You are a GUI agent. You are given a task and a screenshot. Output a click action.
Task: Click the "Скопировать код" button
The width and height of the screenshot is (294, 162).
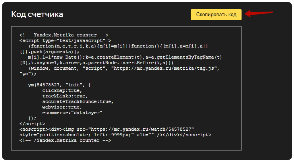[216, 15]
